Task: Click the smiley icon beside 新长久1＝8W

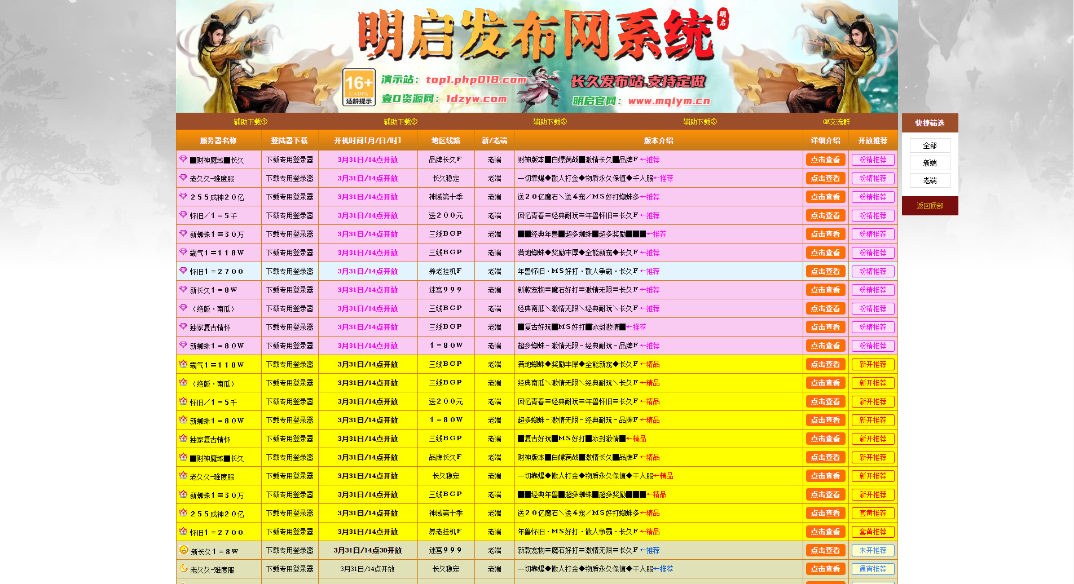Action: click(x=183, y=550)
